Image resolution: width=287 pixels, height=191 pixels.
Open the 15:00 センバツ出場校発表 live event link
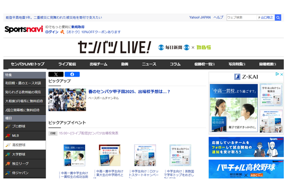coord(89,133)
